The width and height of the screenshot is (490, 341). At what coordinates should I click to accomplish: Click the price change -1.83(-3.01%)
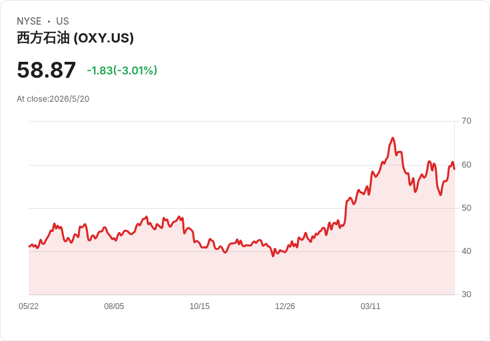point(122,70)
